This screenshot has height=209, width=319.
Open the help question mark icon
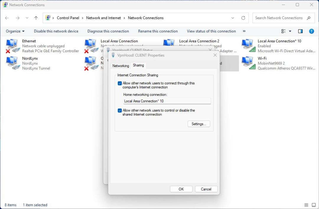[x=311, y=31]
